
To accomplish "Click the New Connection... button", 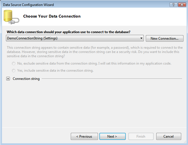I will point(164,38).
